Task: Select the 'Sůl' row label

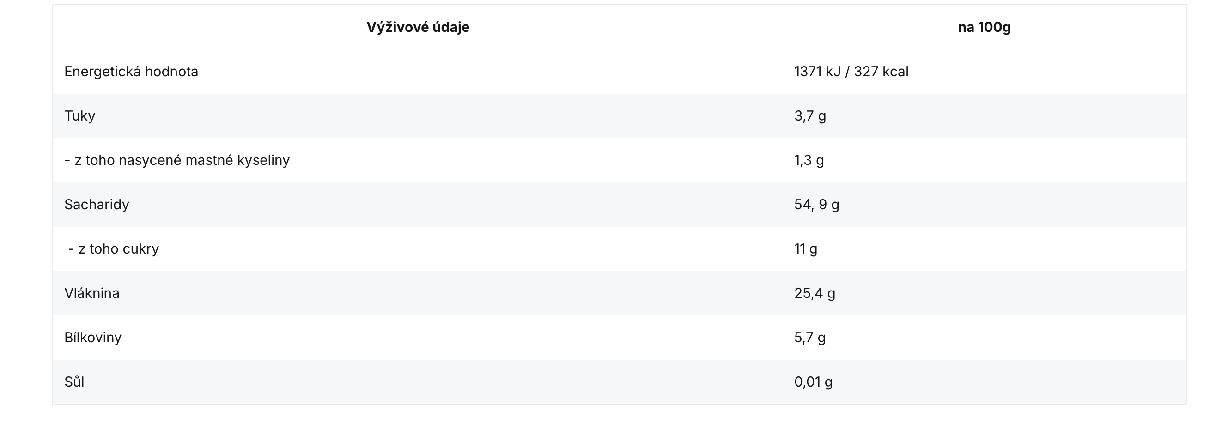Action: [x=74, y=382]
